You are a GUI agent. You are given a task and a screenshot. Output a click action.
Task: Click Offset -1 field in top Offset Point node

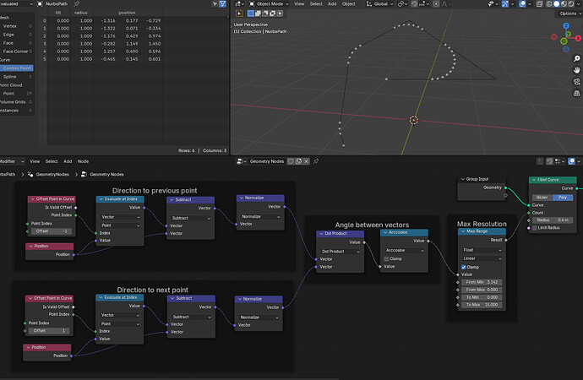pos(51,231)
